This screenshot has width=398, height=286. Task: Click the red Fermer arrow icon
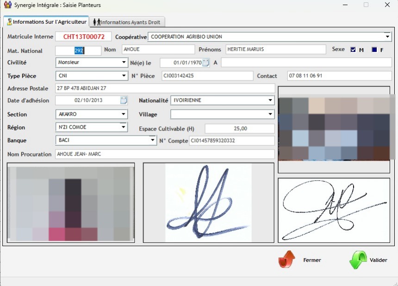pyautogui.click(x=286, y=260)
